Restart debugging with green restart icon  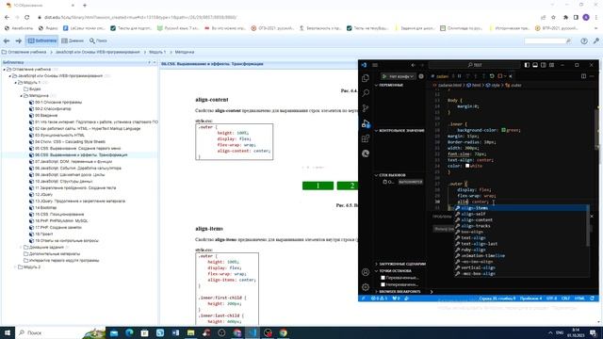[492, 76]
